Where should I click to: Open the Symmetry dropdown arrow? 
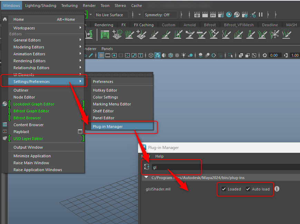click(x=140, y=15)
